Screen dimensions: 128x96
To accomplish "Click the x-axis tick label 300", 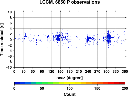I will 106,71.
